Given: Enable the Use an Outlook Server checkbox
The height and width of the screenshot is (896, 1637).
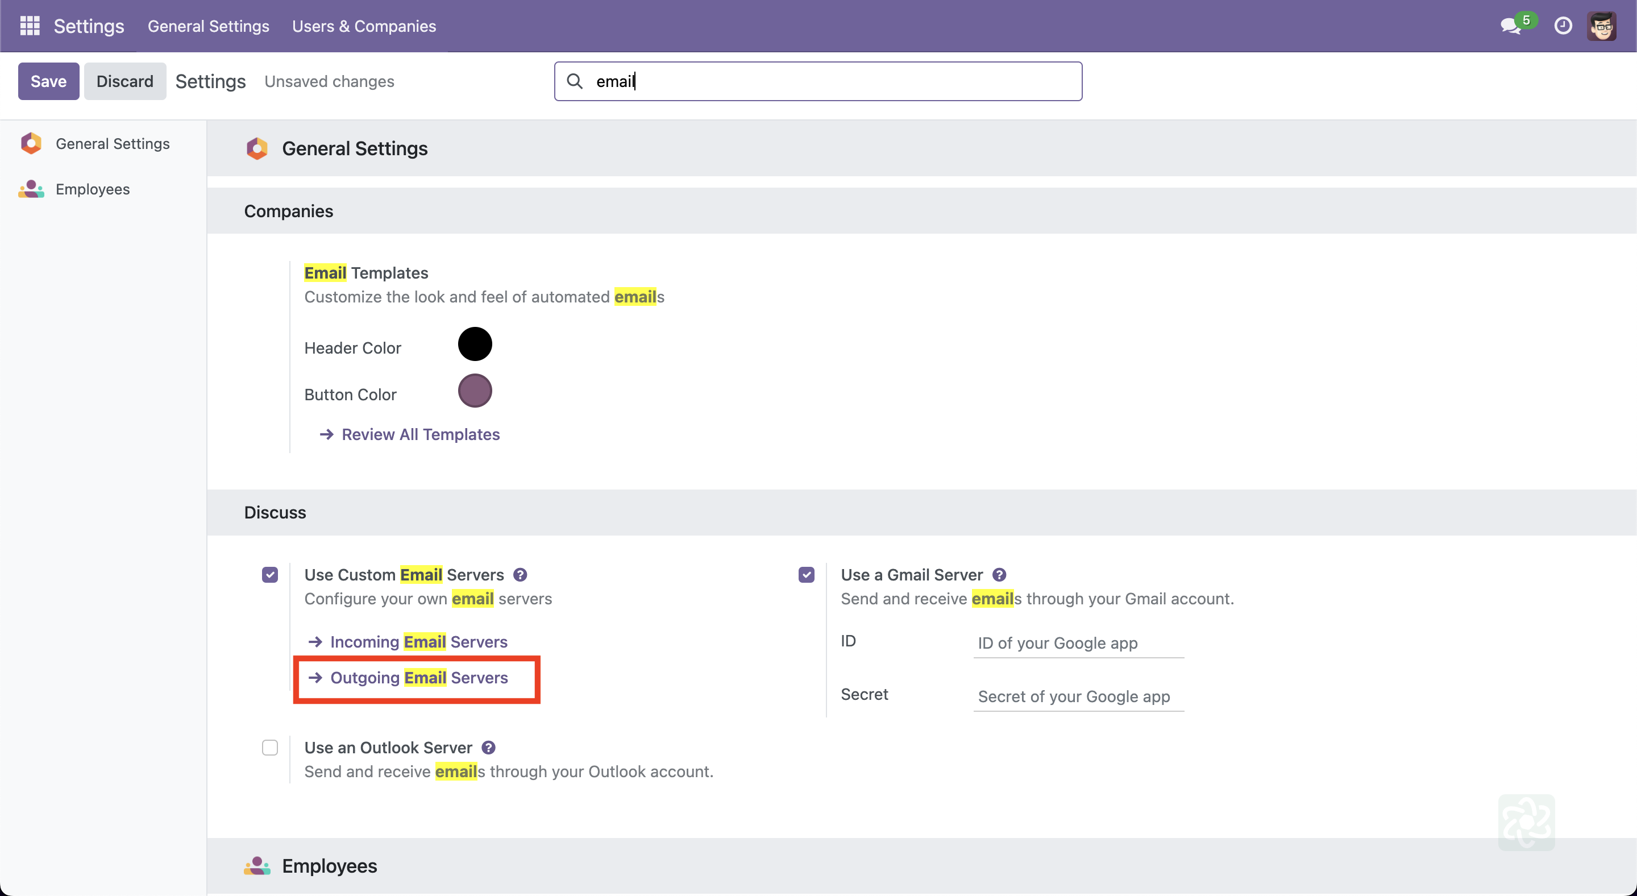Looking at the screenshot, I should coord(270,747).
